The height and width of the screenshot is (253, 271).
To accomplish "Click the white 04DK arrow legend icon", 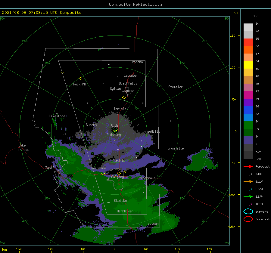I will (x=248, y=174).
